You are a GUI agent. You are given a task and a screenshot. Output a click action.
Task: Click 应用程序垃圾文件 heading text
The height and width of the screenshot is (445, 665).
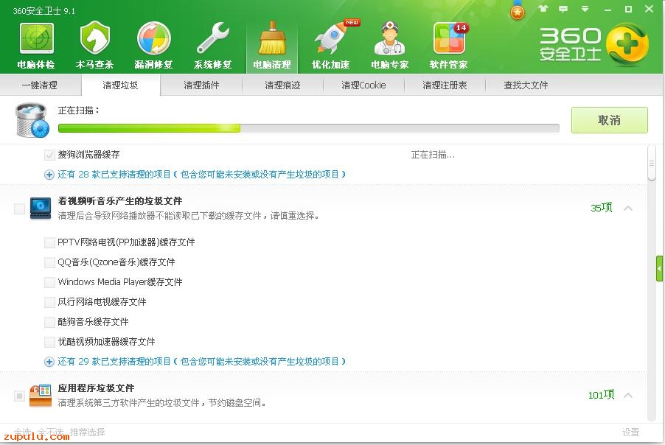pyautogui.click(x=96, y=388)
